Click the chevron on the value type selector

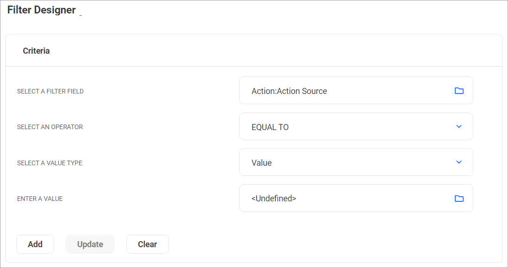pos(459,162)
